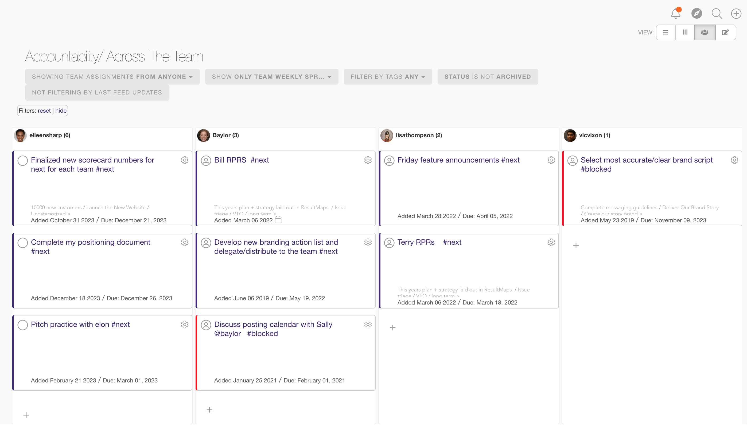Switch to column board view icon
The width and height of the screenshot is (747, 427).
pos(685,32)
